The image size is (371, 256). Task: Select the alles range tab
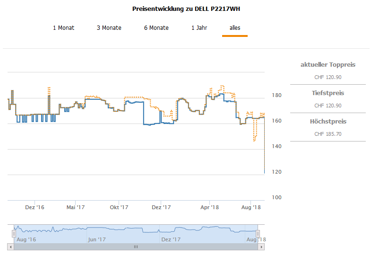point(235,28)
